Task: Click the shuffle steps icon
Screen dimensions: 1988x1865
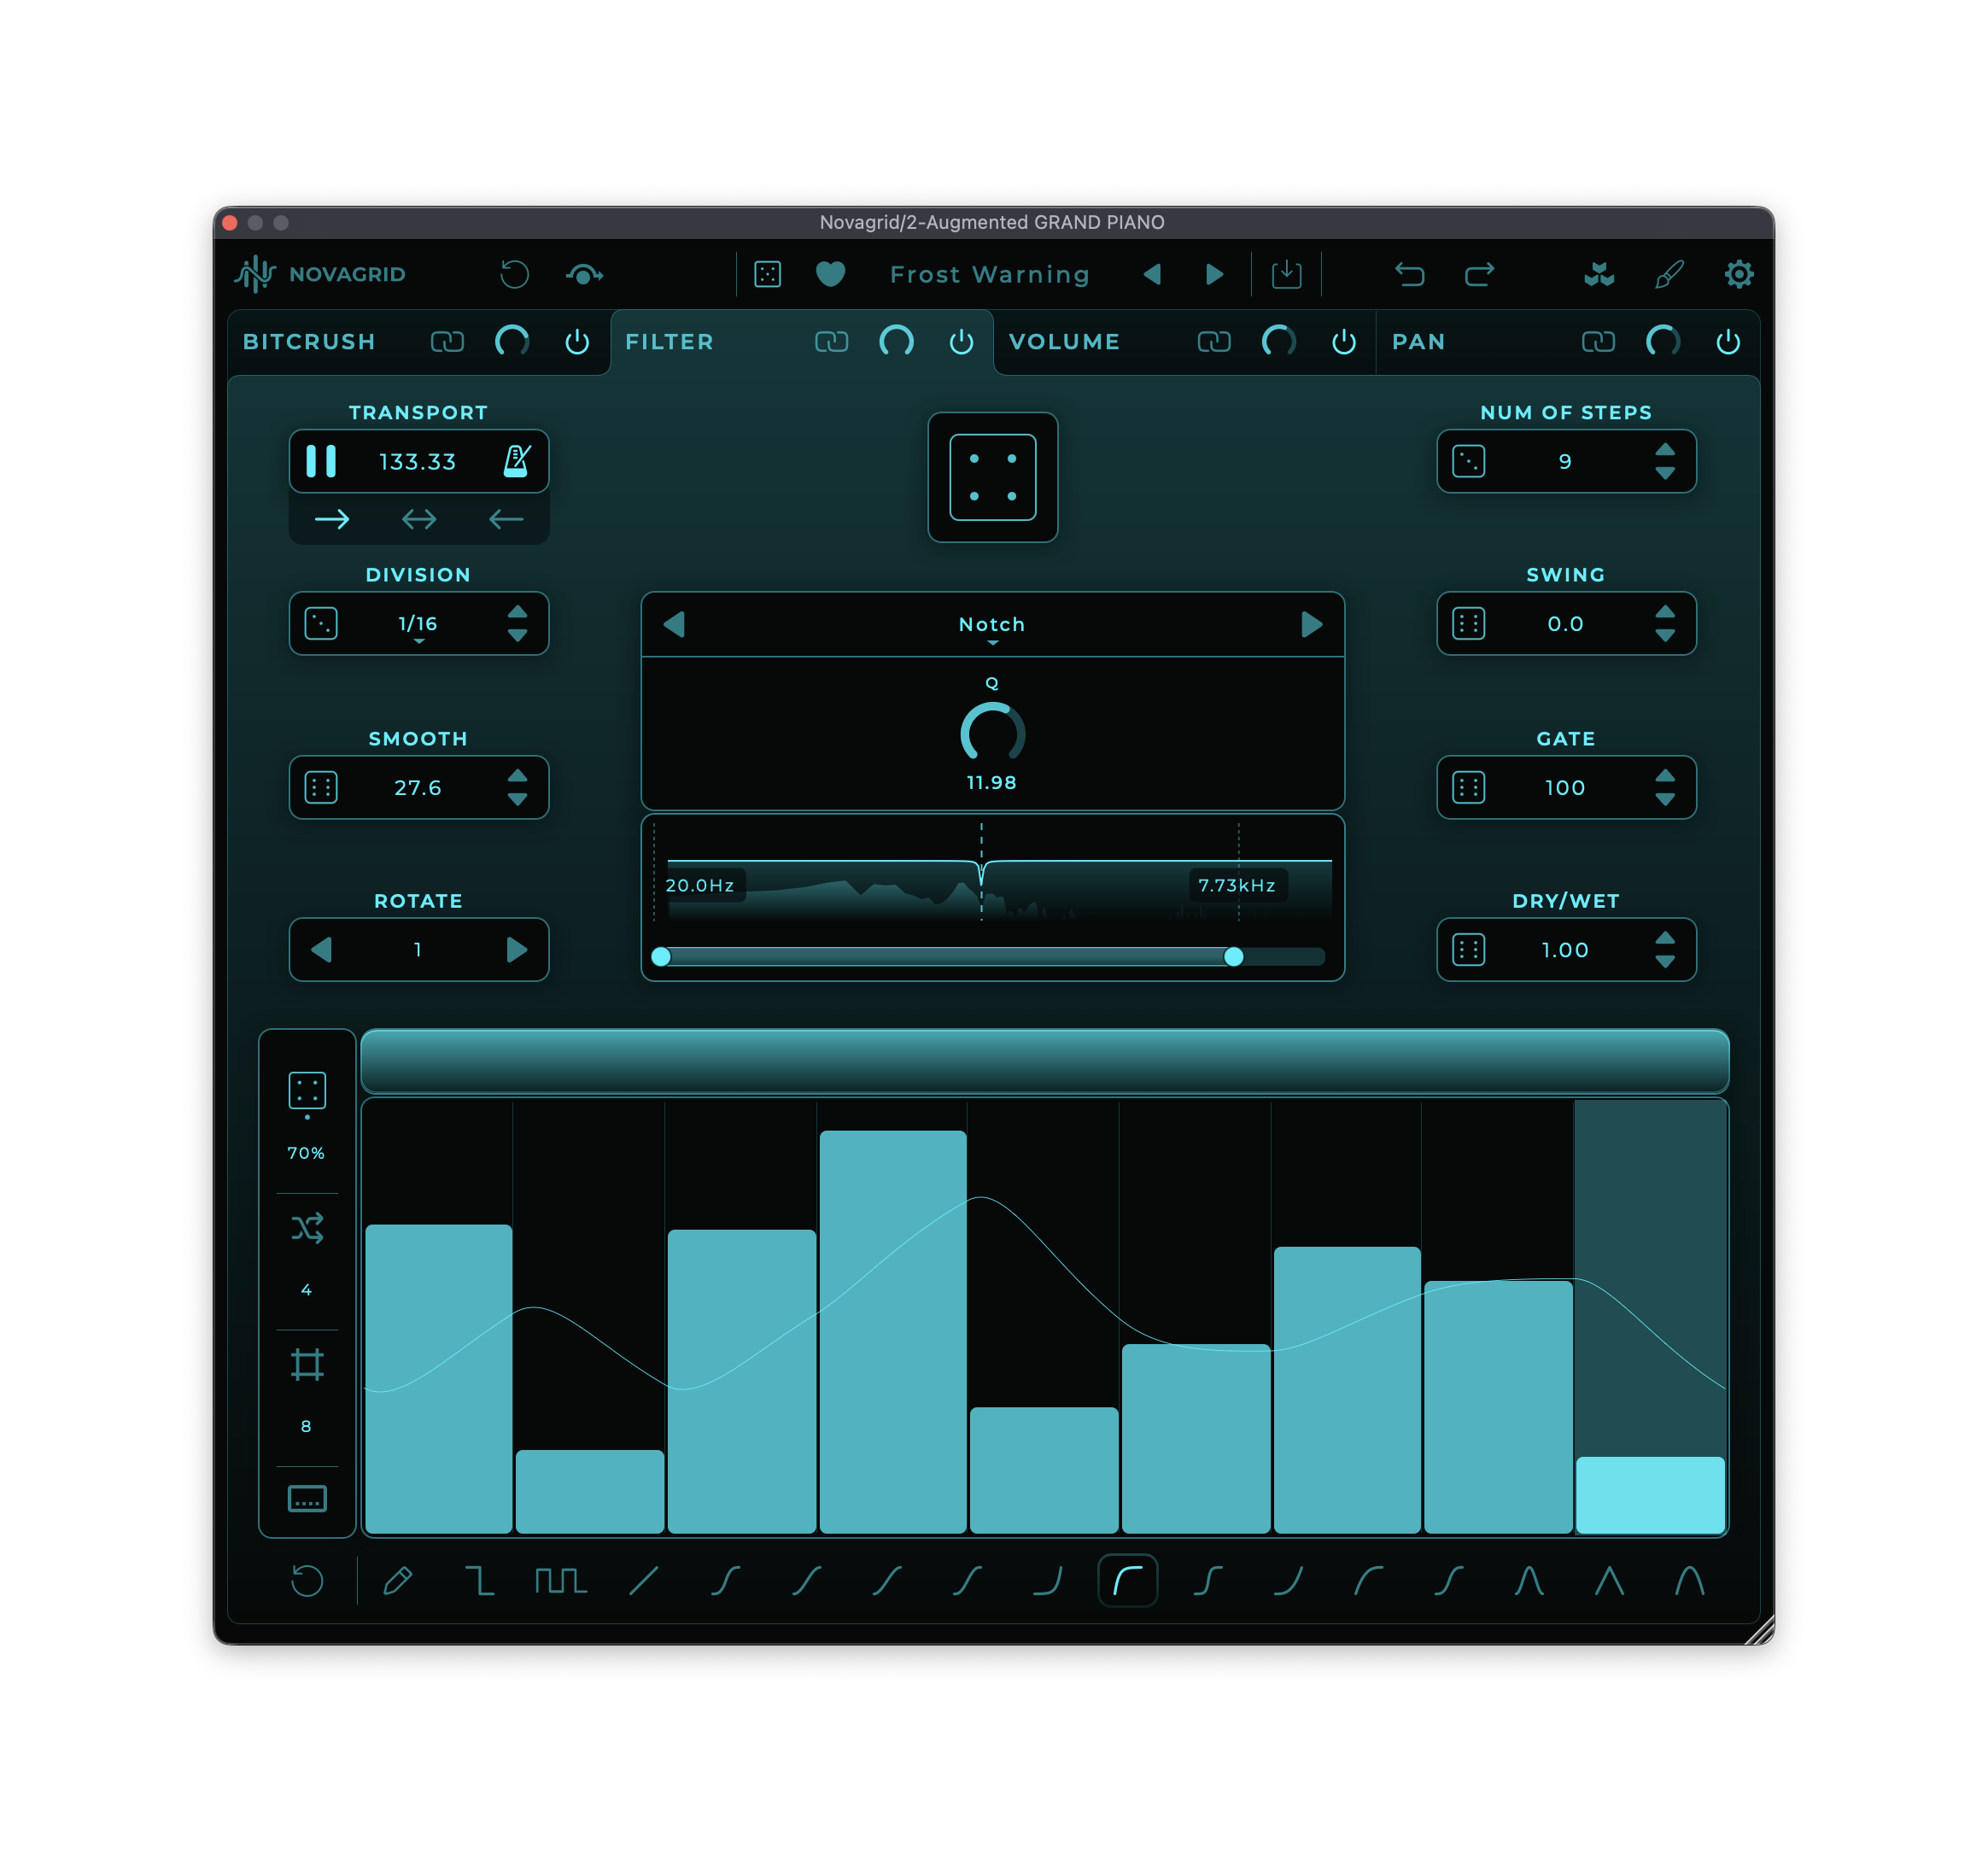Action: pyautogui.click(x=307, y=1228)
